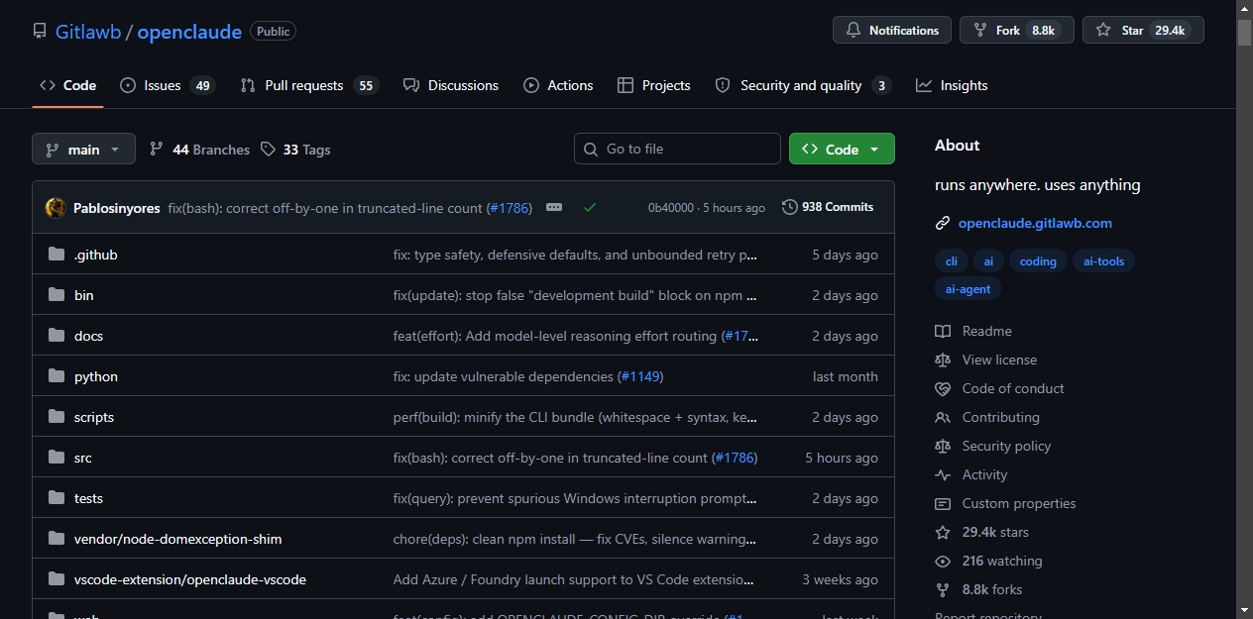Click the coding topic tag

click(x=1038, y=261)
